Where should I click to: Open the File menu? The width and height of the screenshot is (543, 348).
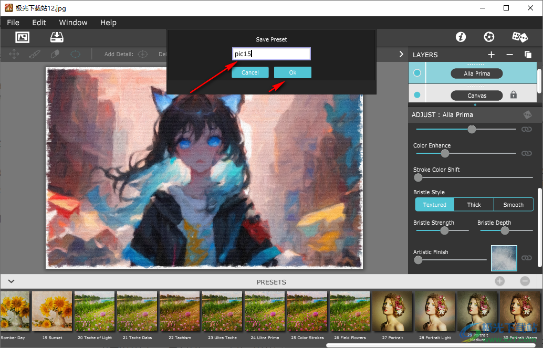click(13, 23)
